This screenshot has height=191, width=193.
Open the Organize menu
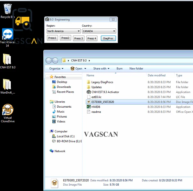[56, 69]
